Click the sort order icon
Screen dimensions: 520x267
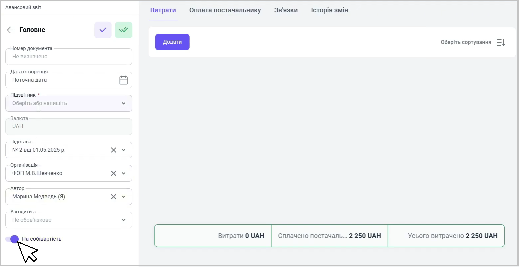501,42
